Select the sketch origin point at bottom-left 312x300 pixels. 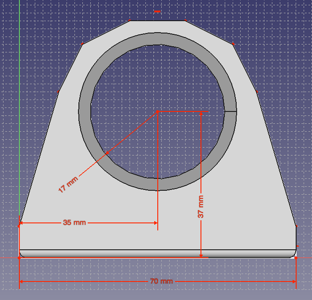click(x=19, y=258)
